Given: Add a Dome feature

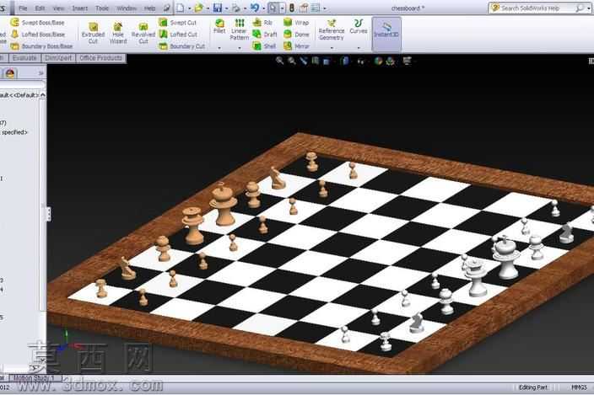Looking at the screenshot, I should (x=296, y=35).
